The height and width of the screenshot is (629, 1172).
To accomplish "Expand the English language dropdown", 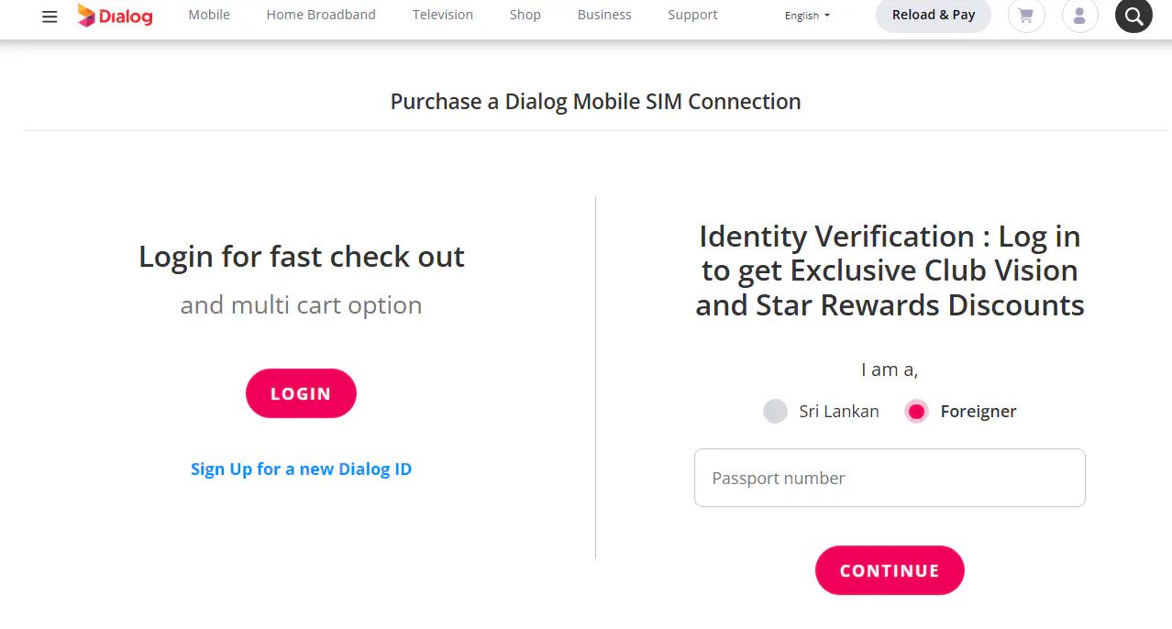I will click(x=807, y=16).
